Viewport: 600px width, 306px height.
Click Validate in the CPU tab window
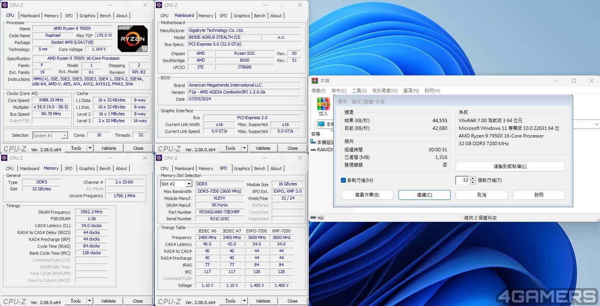pos(109,148)
